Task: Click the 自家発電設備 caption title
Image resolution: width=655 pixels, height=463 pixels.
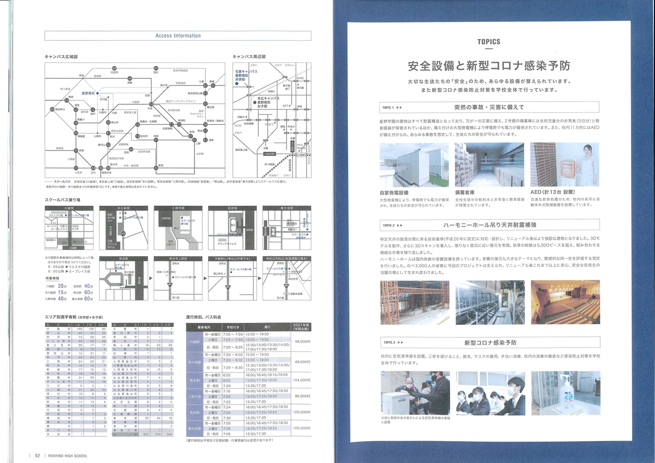Action: tap(394, 193)
